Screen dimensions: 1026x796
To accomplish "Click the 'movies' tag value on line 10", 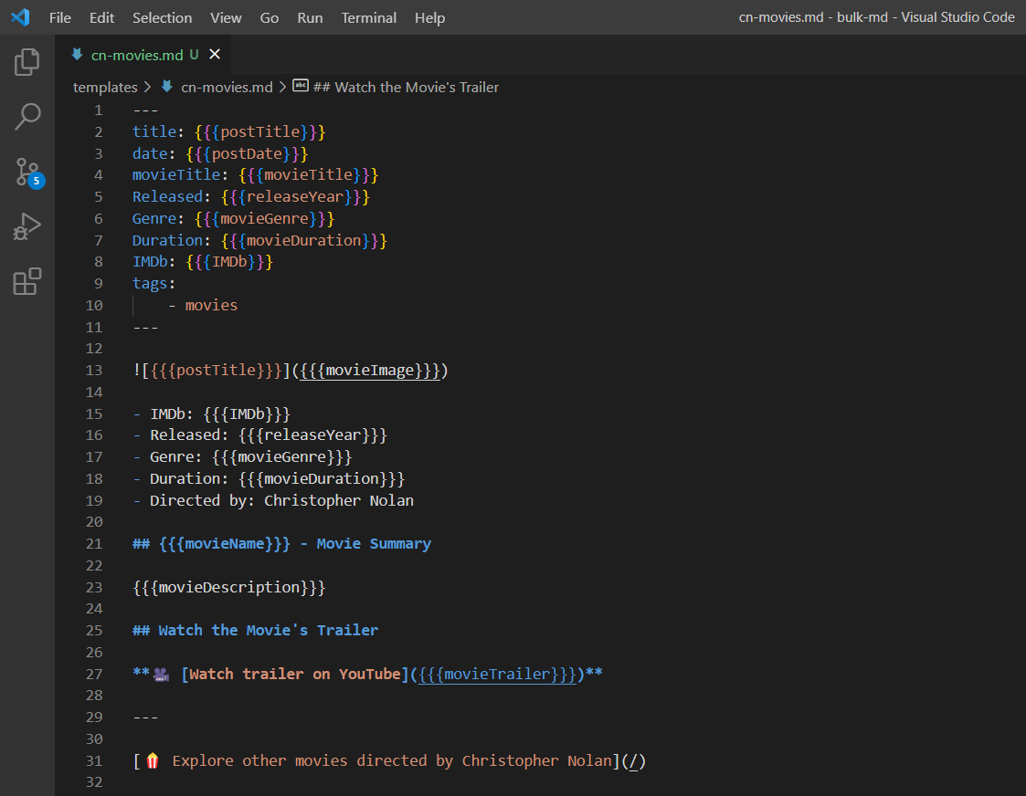I will tap(211, 305).
